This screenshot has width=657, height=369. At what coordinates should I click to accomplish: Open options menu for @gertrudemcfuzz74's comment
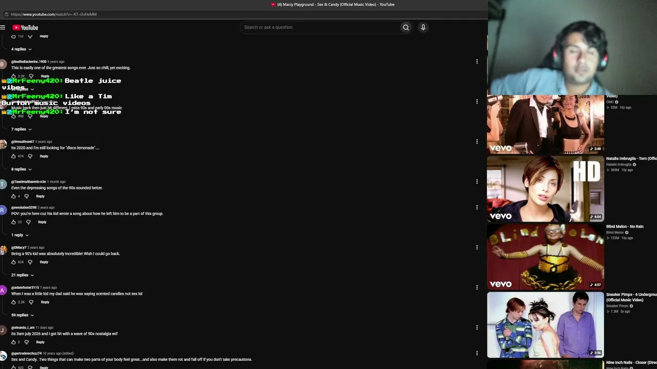coord(477,353)
